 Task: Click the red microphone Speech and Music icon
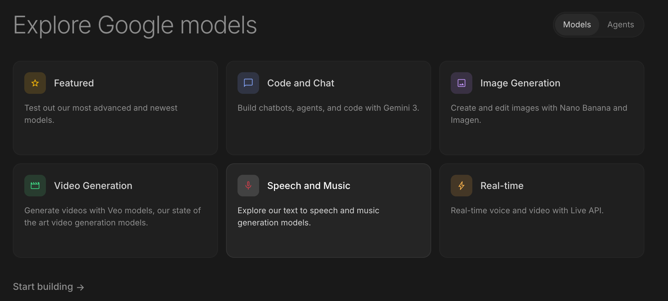(x=248, y=186)
